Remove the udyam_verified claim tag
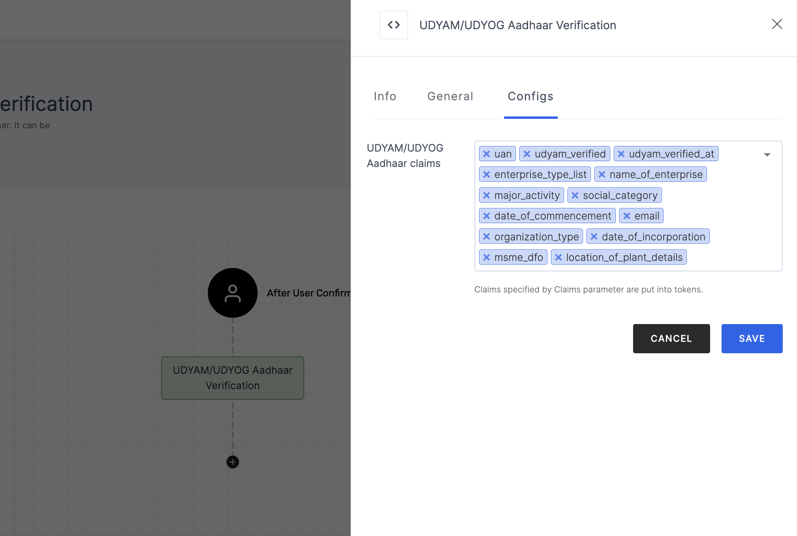This screenshot has width=797, height=536. click(527, 154)
